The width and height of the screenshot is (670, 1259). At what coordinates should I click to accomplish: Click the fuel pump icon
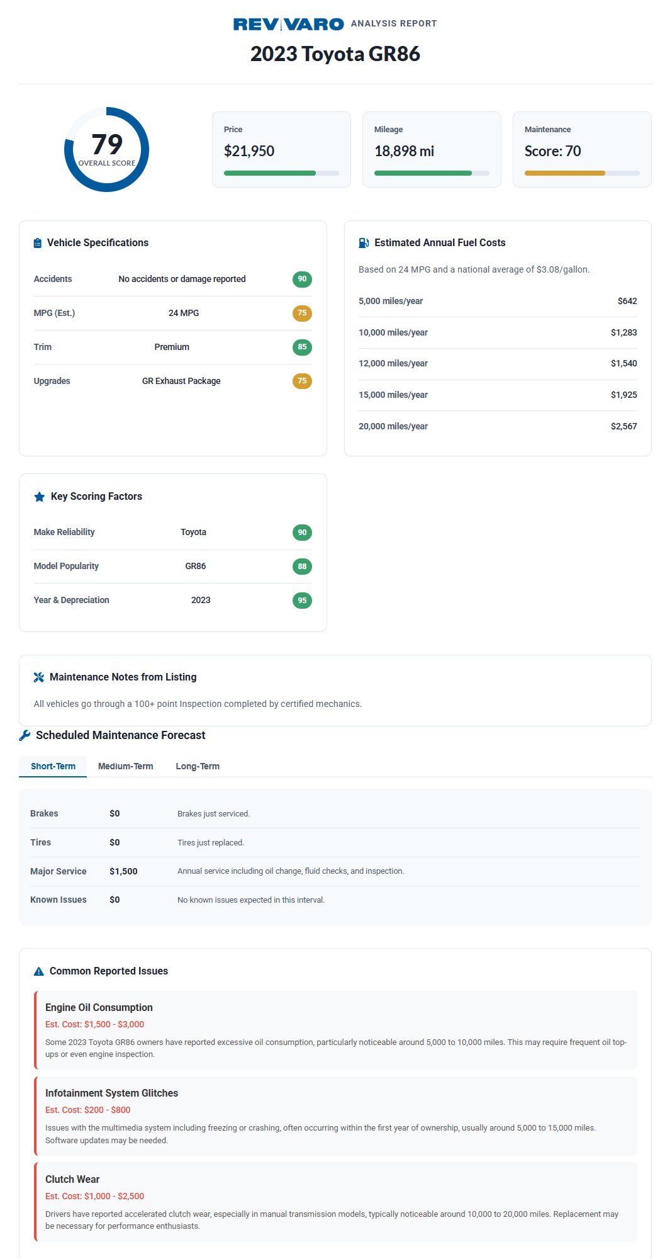coord(364,243)
